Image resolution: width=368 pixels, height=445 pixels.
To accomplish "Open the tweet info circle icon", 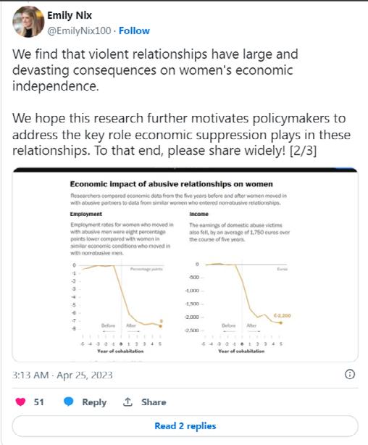I will (x=350, y=374).
